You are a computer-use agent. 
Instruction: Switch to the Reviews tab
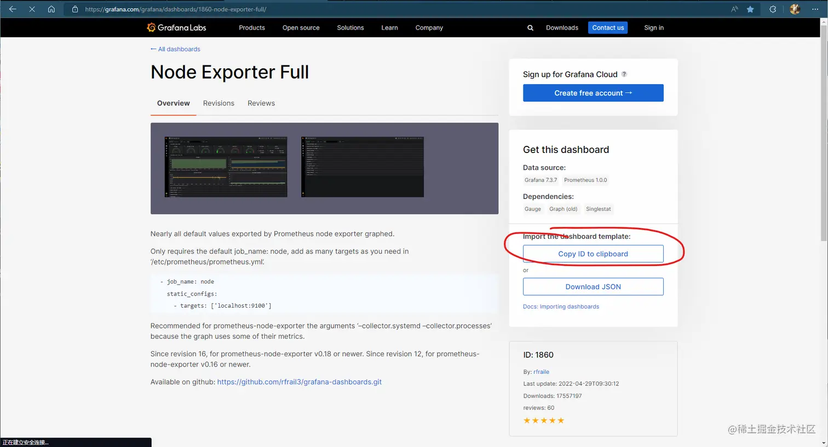[x=261, y=103]
